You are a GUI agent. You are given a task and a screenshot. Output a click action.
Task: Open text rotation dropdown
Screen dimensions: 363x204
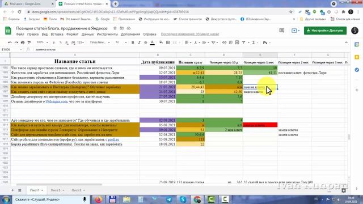point(214,42)
